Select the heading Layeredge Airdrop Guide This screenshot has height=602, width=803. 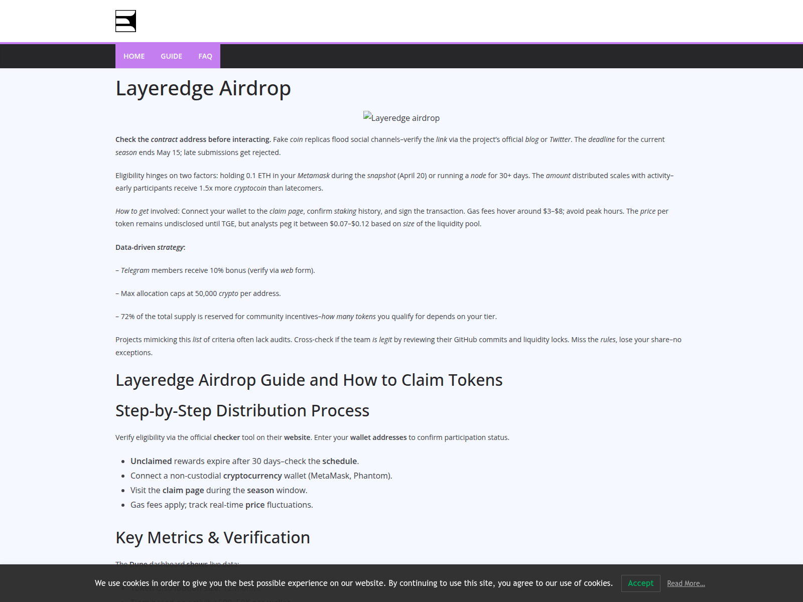[309, 380]
